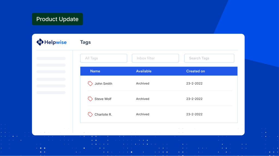This screenshot has height=156, width=279.
Task: Open the All Tags dropdown
Action: pyautogui.click(x=104, y=58)
